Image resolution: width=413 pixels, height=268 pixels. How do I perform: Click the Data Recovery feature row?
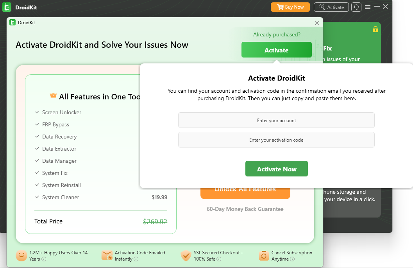pyautogui.click(x=101, y=137)
